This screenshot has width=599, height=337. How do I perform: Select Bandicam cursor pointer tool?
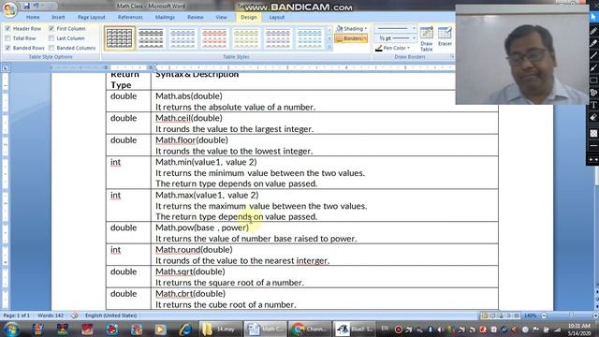[x=593, y=17]
